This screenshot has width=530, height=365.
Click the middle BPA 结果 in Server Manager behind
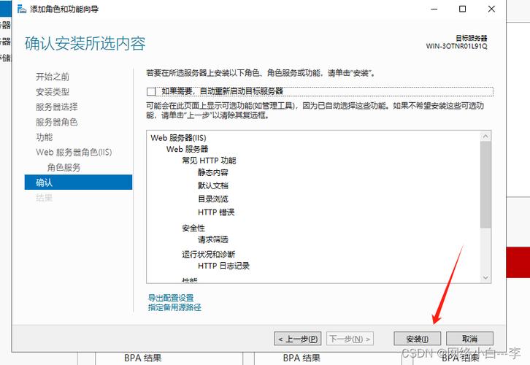point(302,358)
